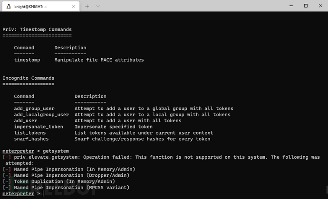Image resolution: width=328 pixels, height=199 pixels.
Task: Click the getsystem command text
Action: (56, 151)
